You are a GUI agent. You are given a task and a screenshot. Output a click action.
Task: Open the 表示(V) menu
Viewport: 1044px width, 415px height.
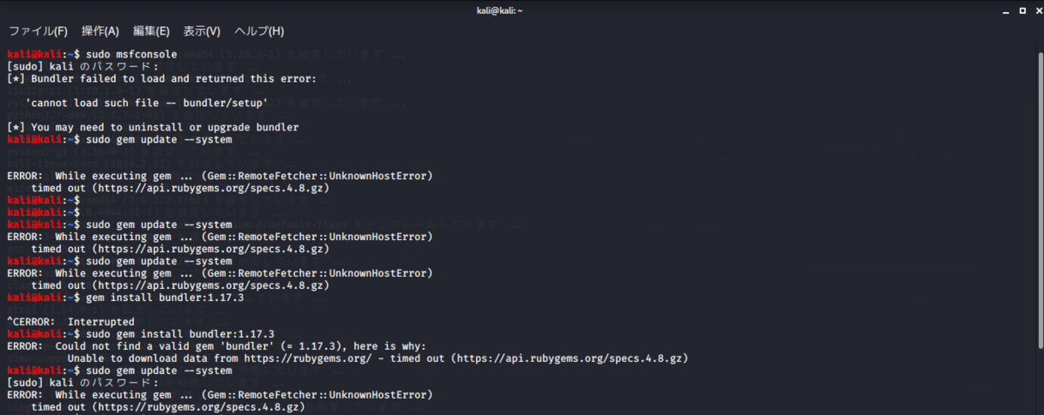(x=202, y=31)
